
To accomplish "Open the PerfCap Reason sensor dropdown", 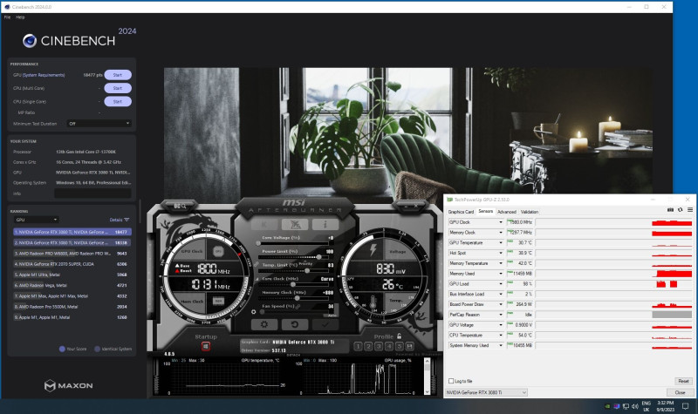I will coord(500,315).
